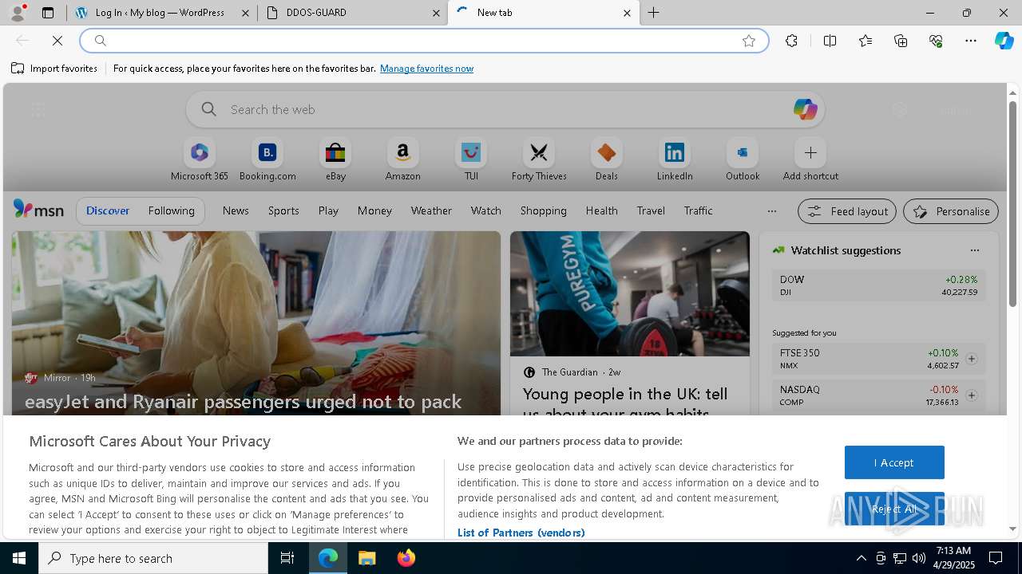Toggle split screen view icon
The height and width of the screenshot is (574, 1022).
pos(830,41)
